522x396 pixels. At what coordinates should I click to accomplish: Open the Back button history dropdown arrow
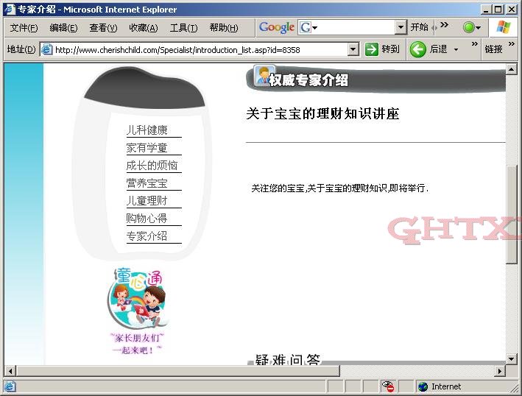(456, 49)
